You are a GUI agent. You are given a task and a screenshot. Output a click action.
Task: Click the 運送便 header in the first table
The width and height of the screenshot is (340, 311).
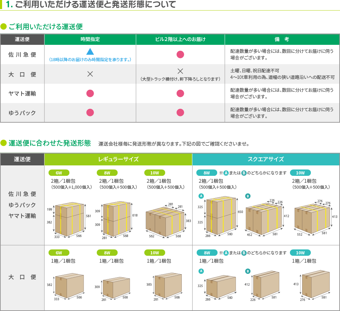click(22, 39)
